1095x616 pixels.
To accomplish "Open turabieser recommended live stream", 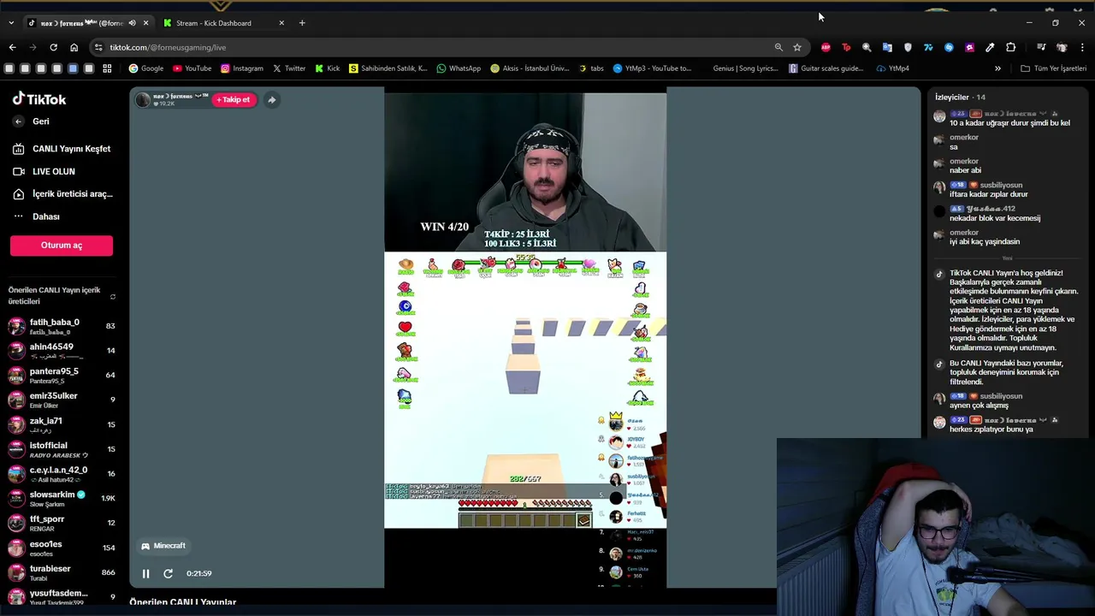I will point(62,572).
